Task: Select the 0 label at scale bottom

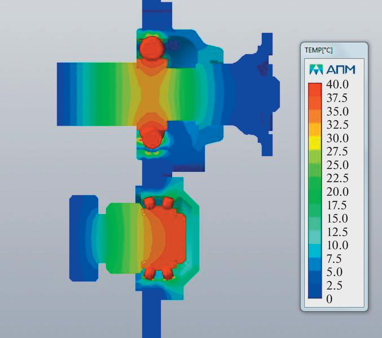Action: click(x=329, y=299)
